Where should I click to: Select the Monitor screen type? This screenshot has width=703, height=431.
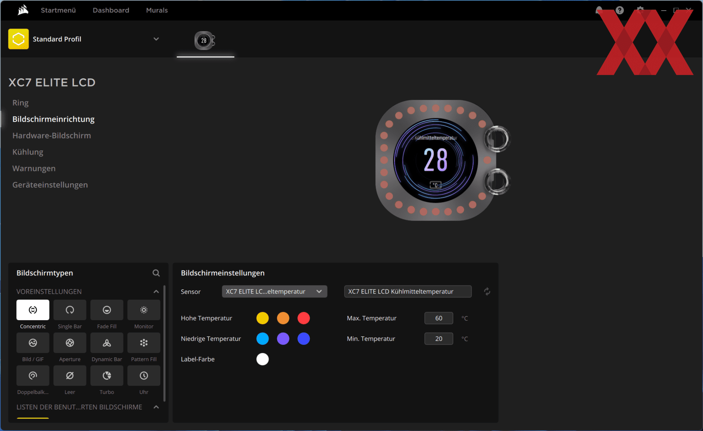pyautogui.click(x=144, y=310)
